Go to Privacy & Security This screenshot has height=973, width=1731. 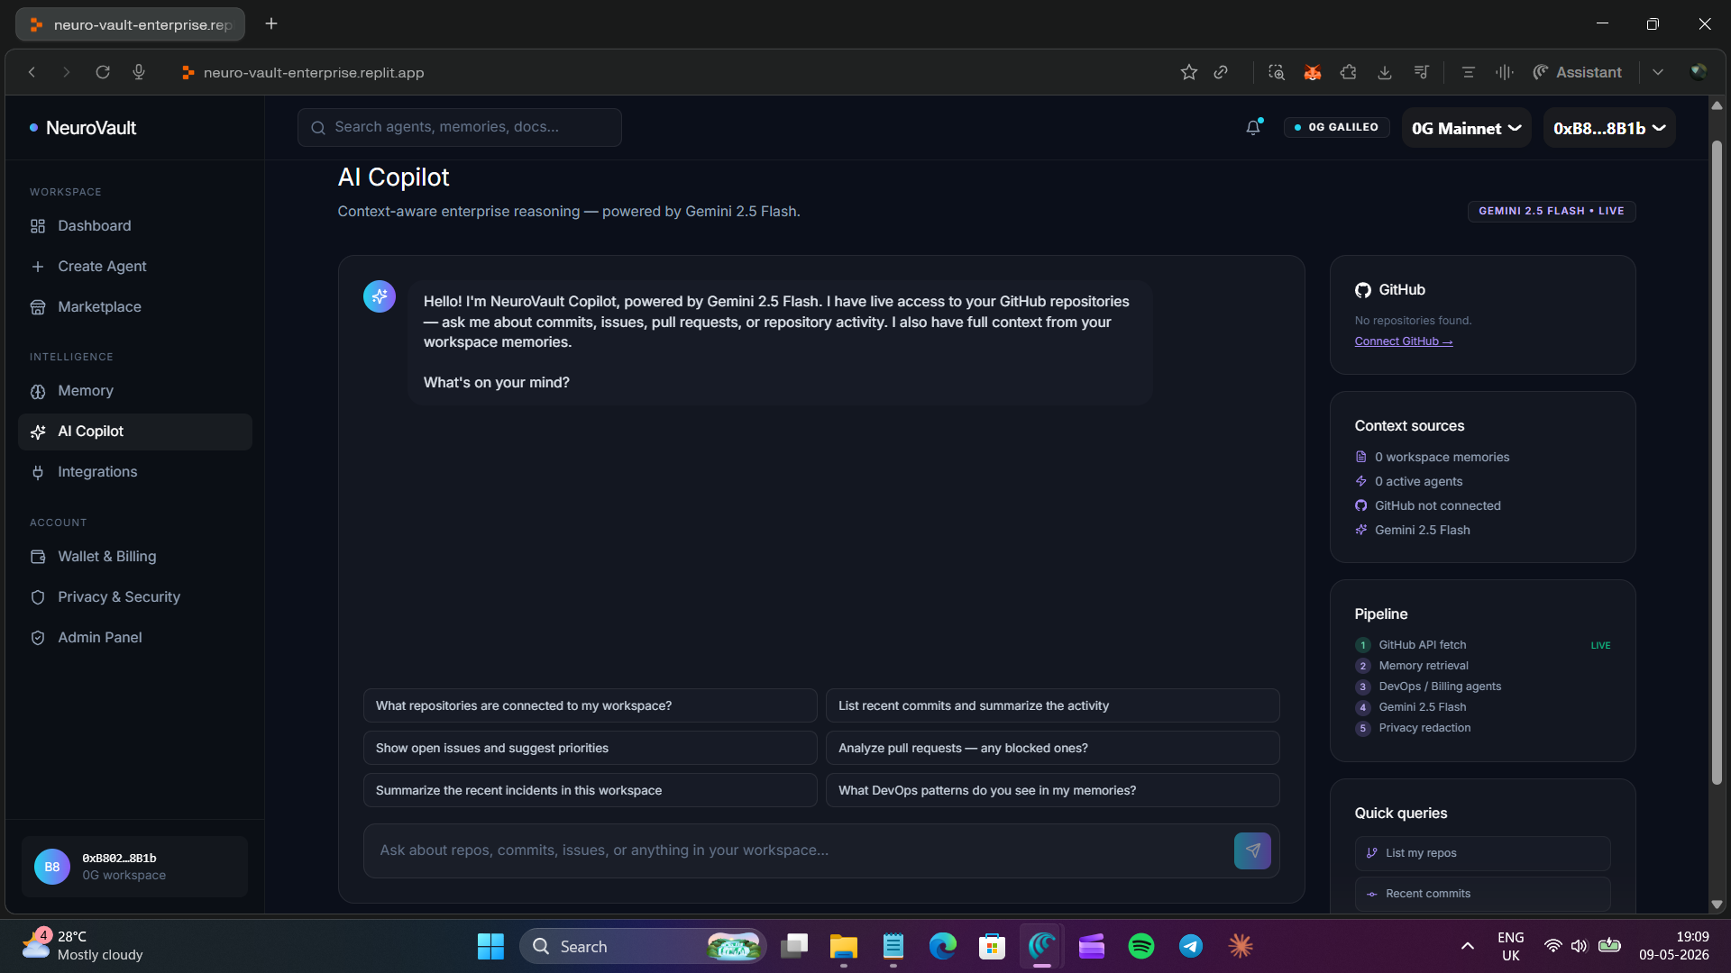tap(135, 597)
